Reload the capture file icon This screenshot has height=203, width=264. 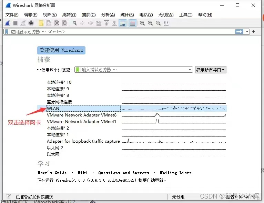(65, 23)
